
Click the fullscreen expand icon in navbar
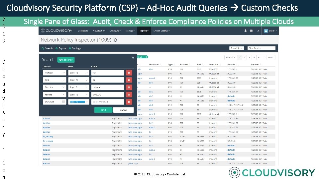tap(258, 30)
